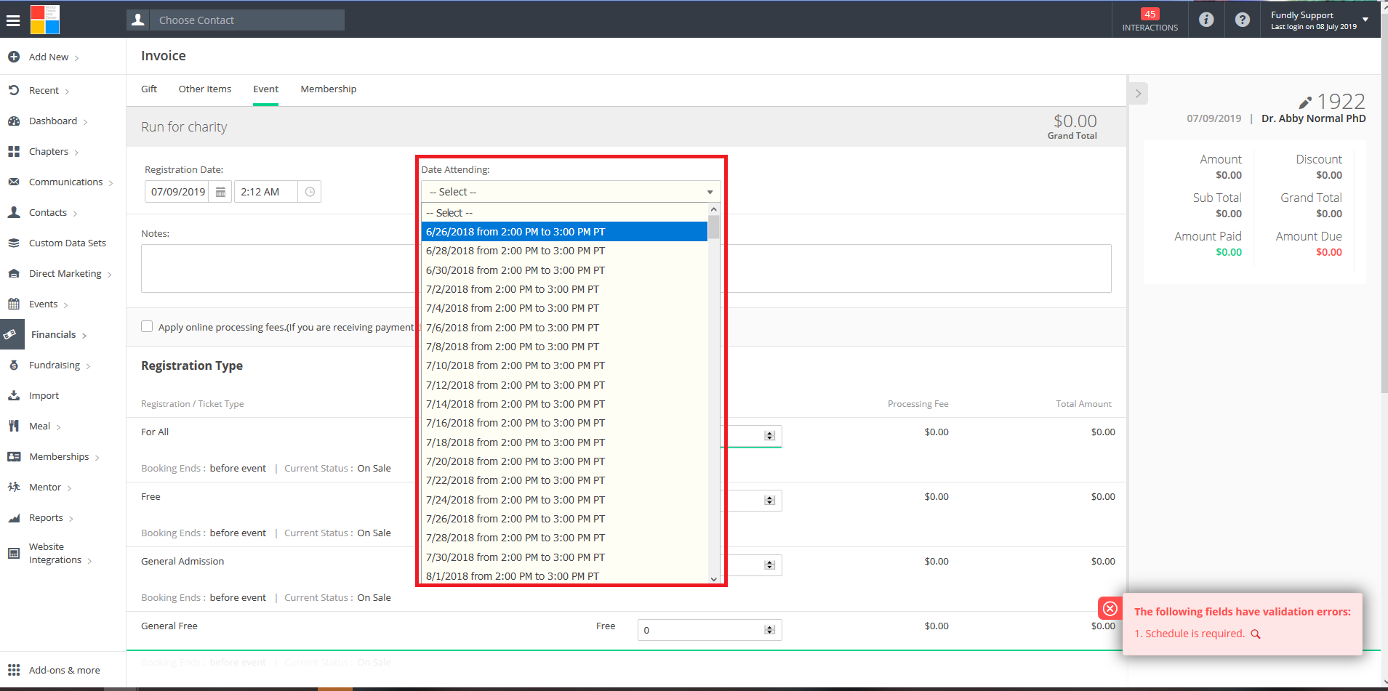
Task: Choose 7/30/2018 from 2:00 PM date option
Action: [564, 557]
